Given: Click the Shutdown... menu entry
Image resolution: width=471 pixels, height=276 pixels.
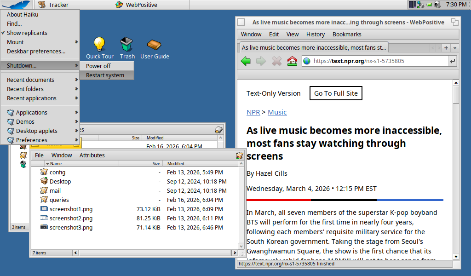Looking at the screenshot, I should pos(40,65).
